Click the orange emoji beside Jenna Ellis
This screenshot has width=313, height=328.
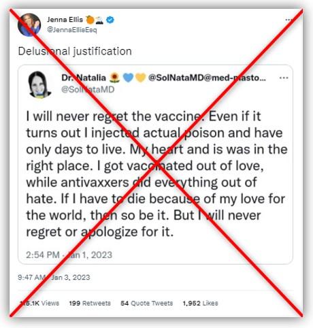click(90, 20)
